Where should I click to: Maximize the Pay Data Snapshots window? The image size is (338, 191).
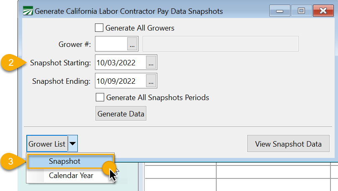301,11
